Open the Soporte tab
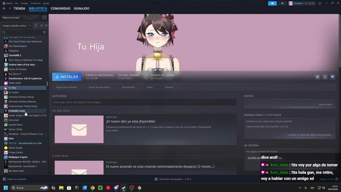The width and height of the screenshot is (341, 192). pyautogui.click(x=169, y=87)
